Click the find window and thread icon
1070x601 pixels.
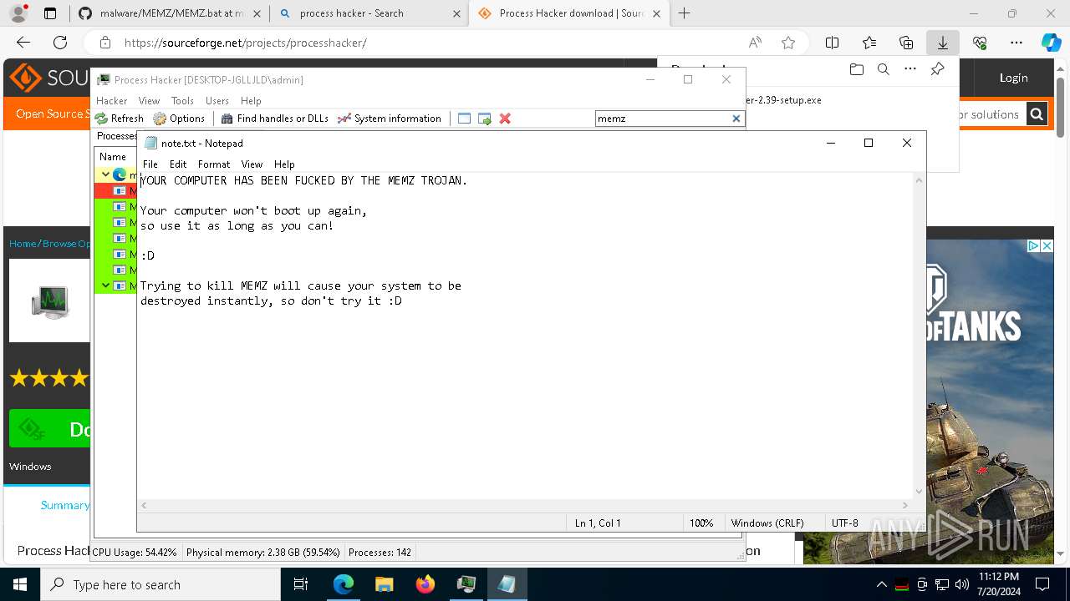[x=485, y=119]
